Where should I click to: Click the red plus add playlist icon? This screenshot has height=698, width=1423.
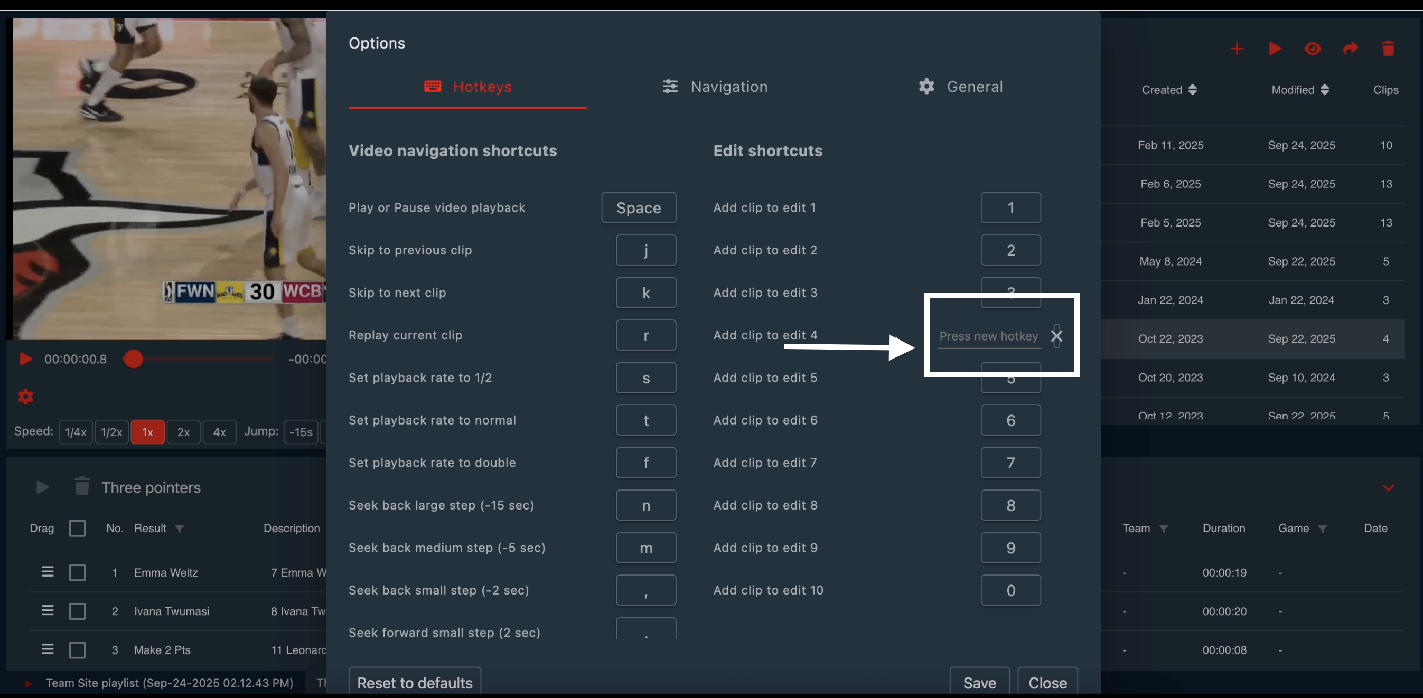point(1237,49)
